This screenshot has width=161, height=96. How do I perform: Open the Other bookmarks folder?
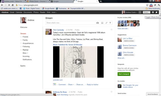tap(153, 8)
